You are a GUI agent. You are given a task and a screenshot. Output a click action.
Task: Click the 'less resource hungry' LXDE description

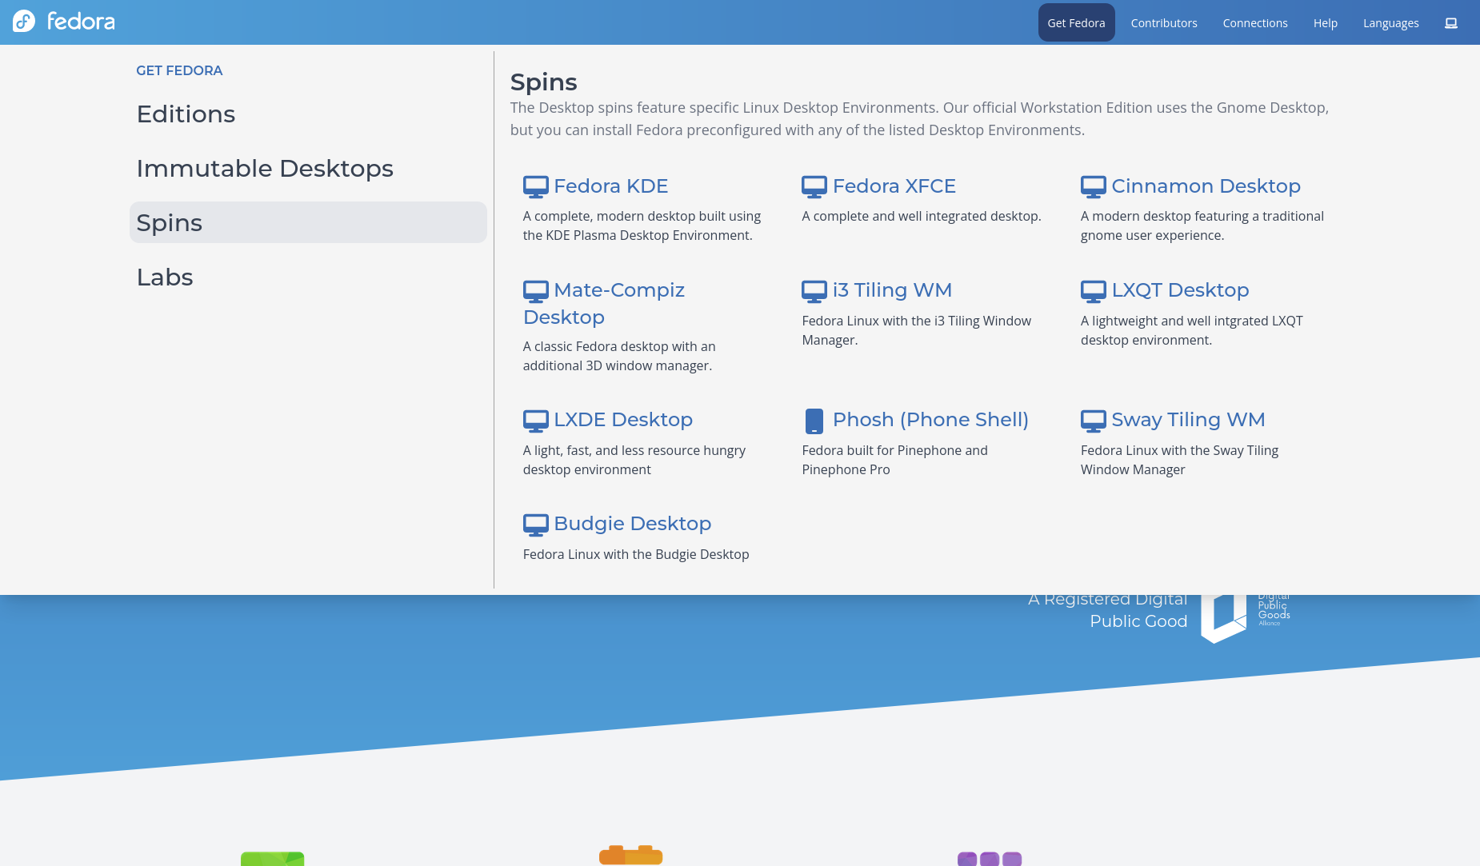(x=634, y=460)
